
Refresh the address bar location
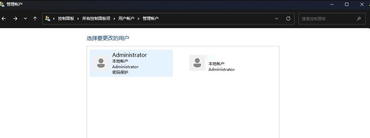click(288, 19)
